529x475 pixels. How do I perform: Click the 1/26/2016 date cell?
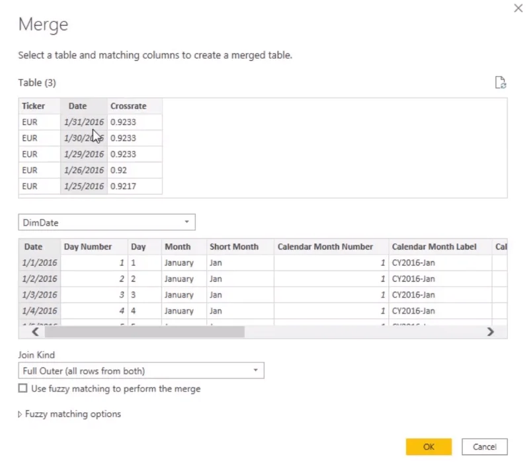pyautogui.click(x=84, y=170)
